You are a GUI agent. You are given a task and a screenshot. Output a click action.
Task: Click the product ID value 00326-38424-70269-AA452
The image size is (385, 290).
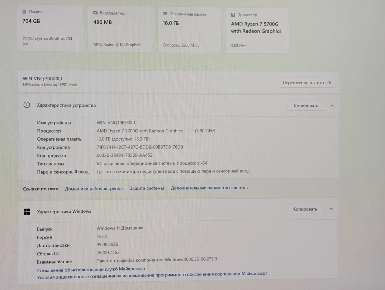tap(125, 155)
